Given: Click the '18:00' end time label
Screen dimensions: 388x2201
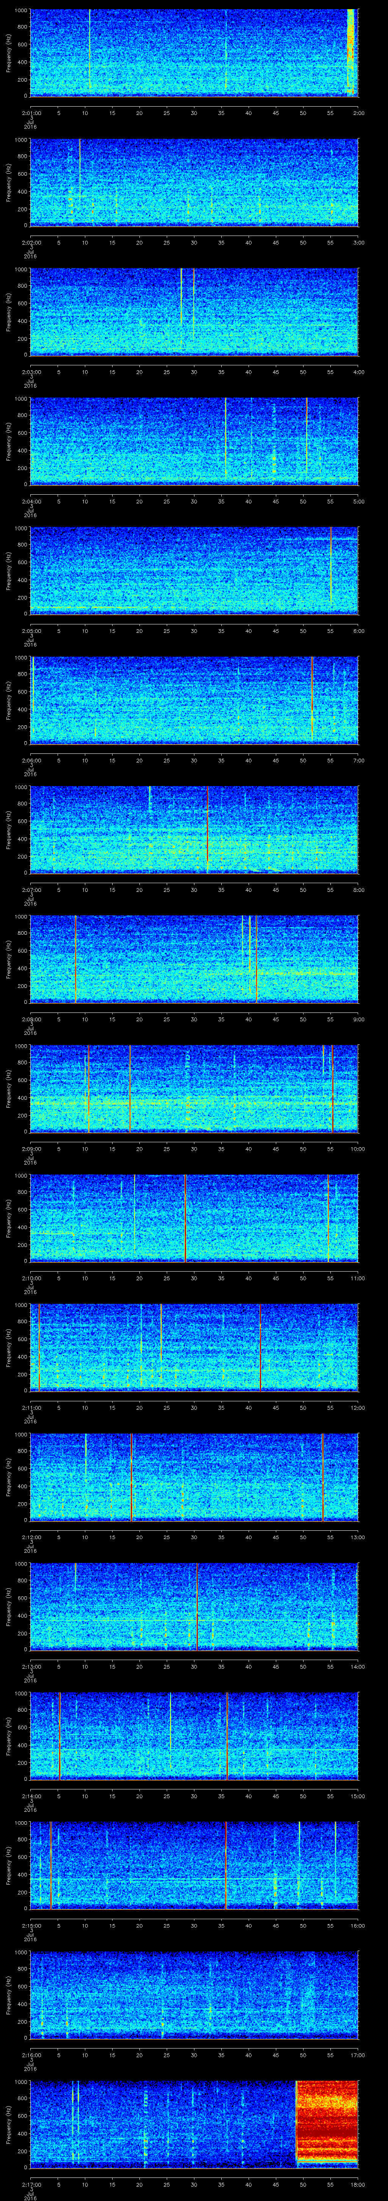Looking at the screenshot, I should click(x=358, y=2185).
